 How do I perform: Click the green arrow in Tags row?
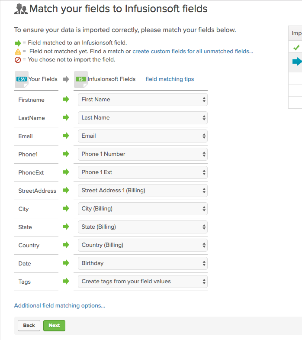(x=66, y=282)
